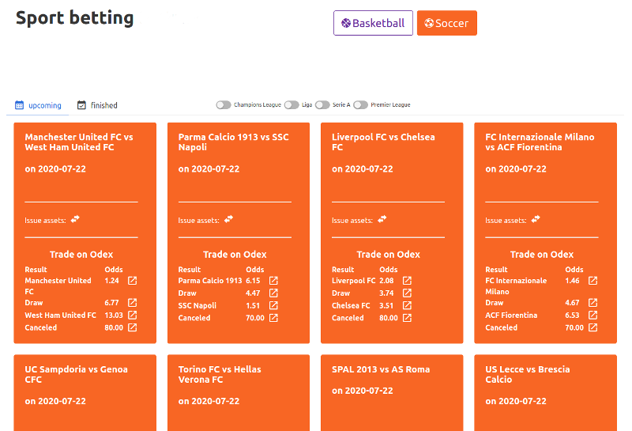Screen dimensions: 632x431
Task: Switch to the finished tab
Action: (x=97, y=105)
